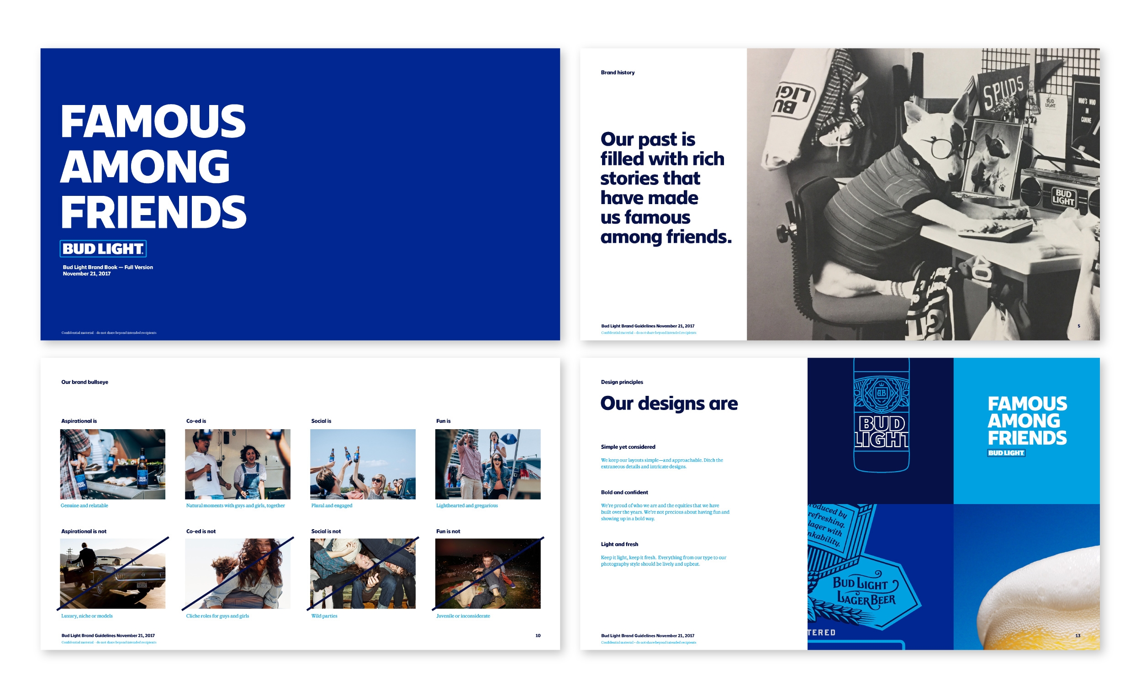Click the 'Luxury, niche or models' caption
This screenshot has height=673, width=1141.
pos(87,616)
